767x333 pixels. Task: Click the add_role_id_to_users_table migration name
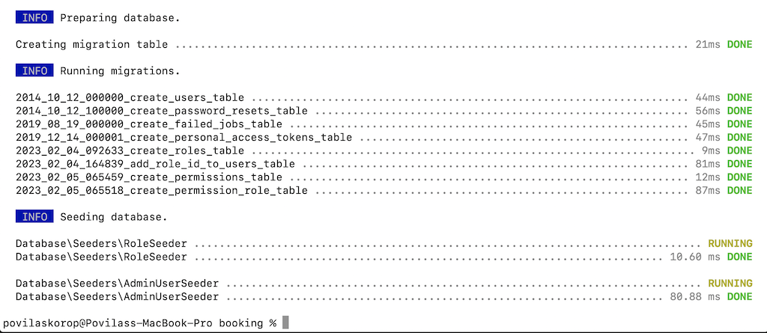[155, 164]
